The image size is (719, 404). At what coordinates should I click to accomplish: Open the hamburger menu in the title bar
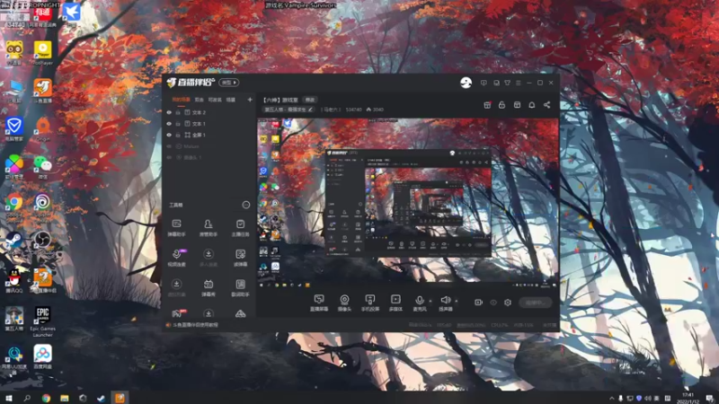tap(519, 83)
